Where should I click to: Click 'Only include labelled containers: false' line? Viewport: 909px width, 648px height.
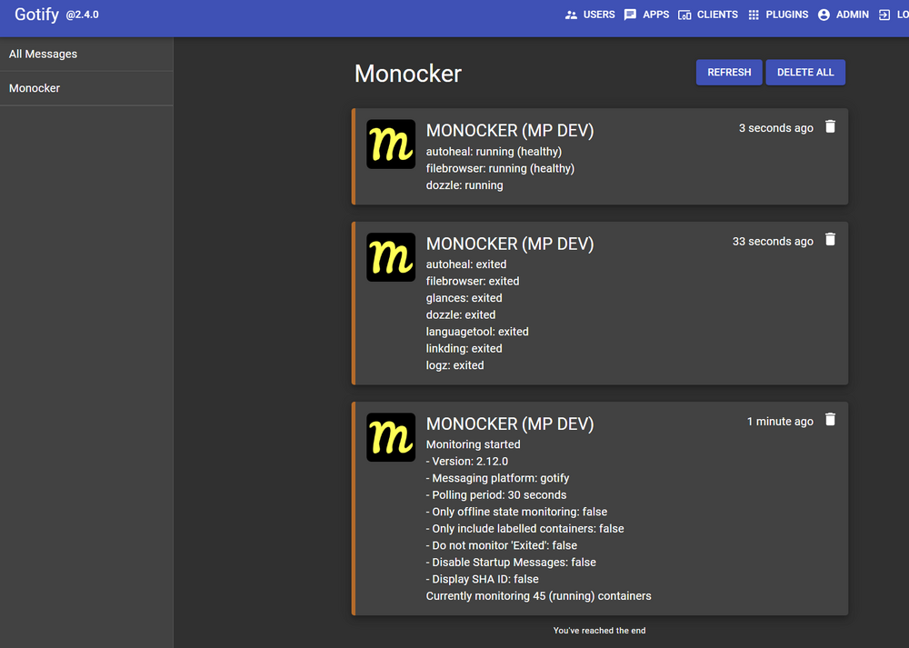click(x=525, y=529)
